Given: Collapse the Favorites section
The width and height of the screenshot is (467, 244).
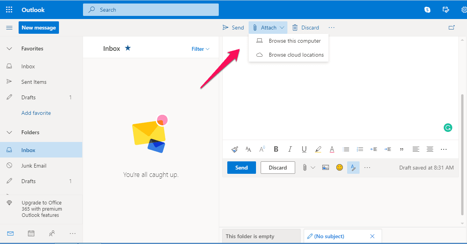Looking at the screenshot, I should click(10, 48).
